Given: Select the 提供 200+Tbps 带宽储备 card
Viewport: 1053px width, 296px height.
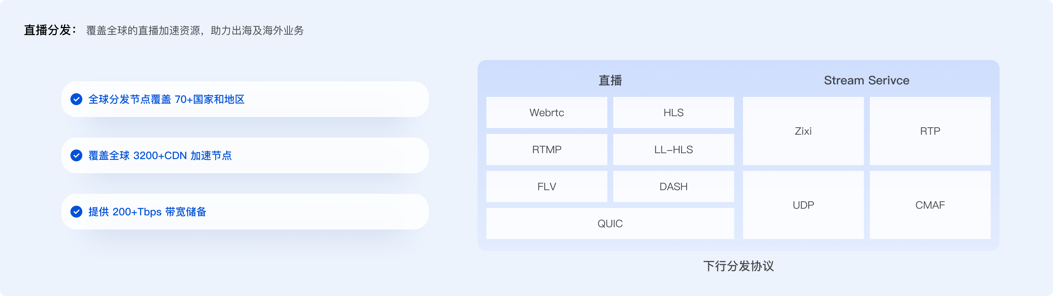Looking at the screenshot, I should [x=245, y=212].
